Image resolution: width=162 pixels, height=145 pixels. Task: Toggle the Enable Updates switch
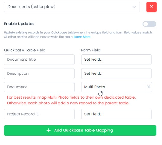pyautogui.click(x=149, y=24)
